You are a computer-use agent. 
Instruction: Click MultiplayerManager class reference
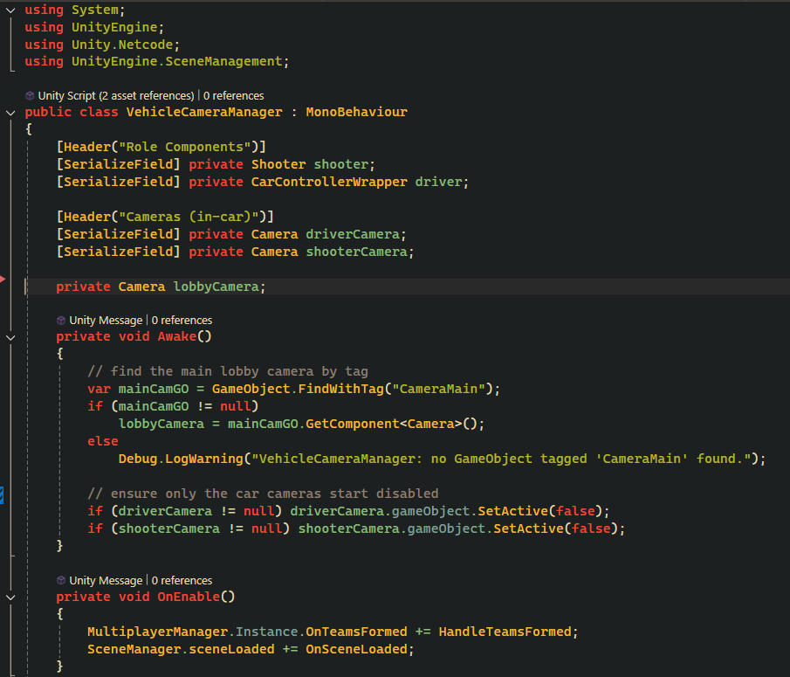(x=157, y=632)
